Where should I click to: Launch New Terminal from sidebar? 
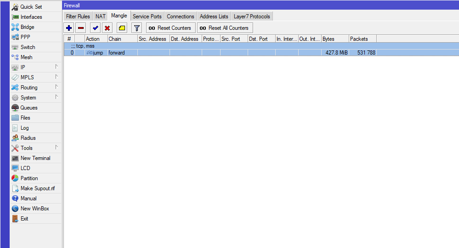pos(35,158)
